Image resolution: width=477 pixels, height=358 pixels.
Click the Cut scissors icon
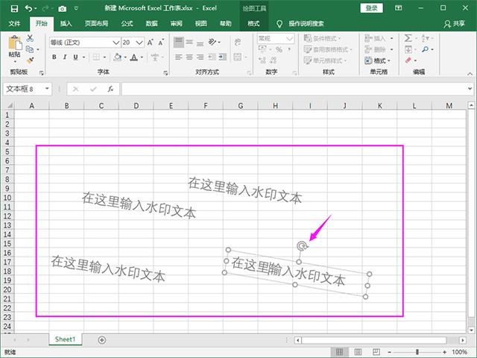click(30, 38)
